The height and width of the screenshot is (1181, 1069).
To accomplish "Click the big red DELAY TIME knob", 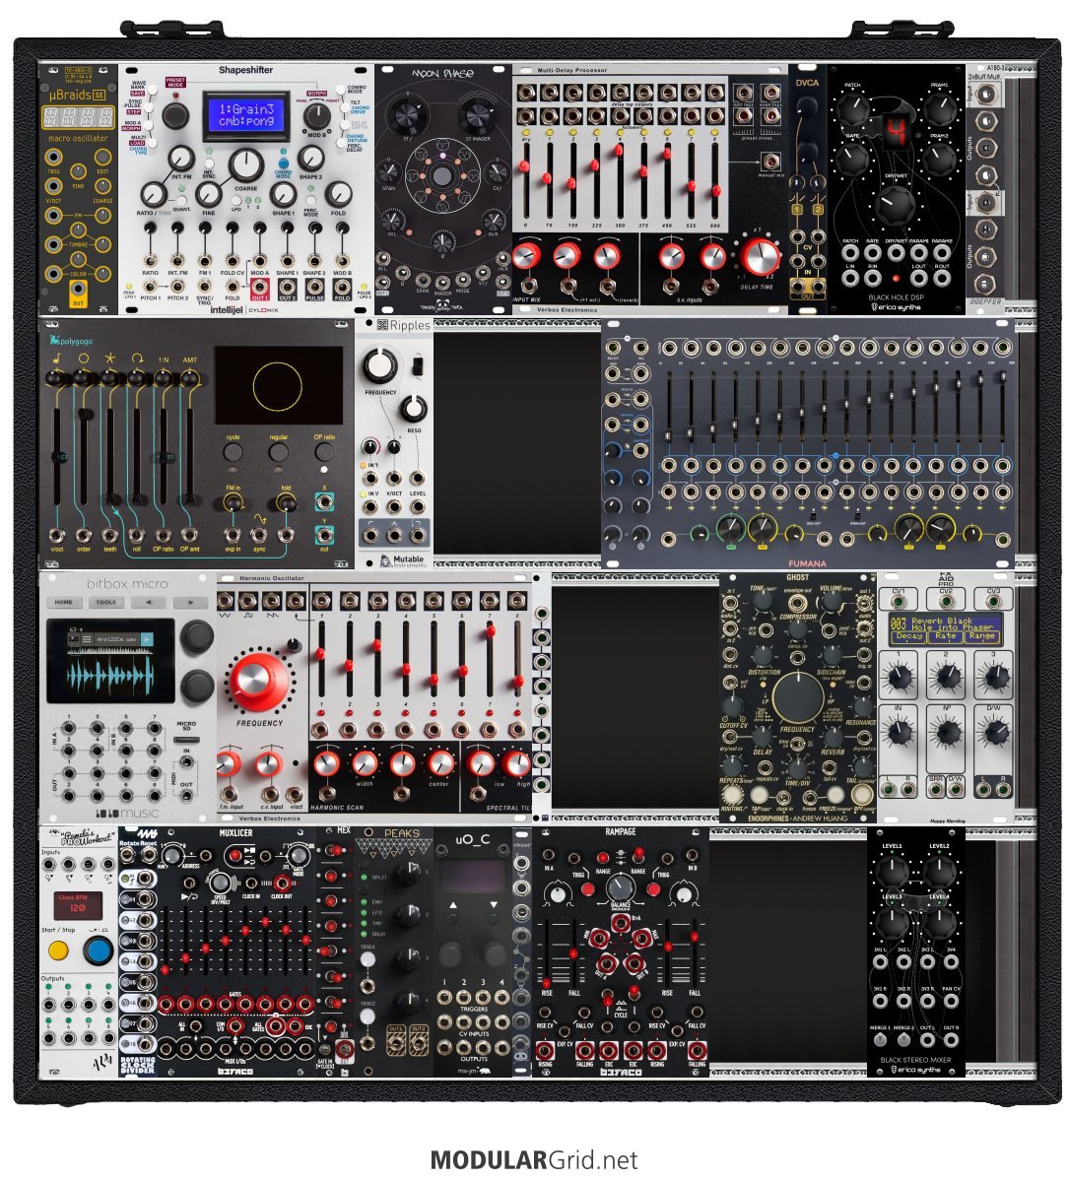I will [x=760, y=257].
